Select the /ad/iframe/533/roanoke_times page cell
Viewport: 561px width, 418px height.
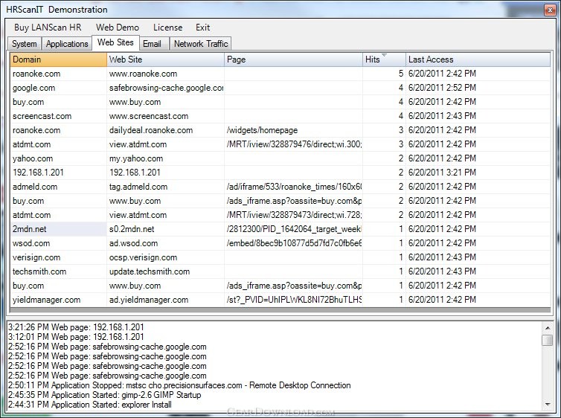pyautogui.click(x=293, y=187)
